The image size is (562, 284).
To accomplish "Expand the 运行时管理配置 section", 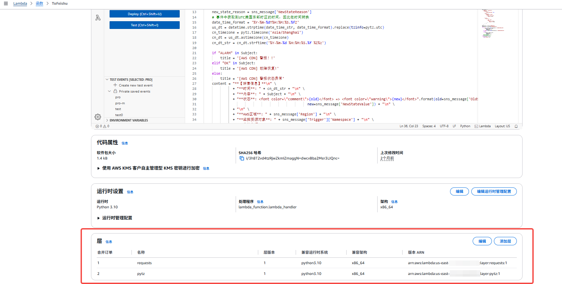I will coord(98,218).
